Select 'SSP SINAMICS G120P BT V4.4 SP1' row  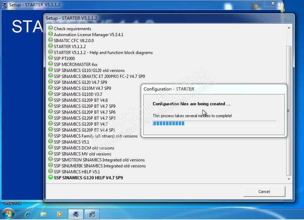tap(84, 130)
